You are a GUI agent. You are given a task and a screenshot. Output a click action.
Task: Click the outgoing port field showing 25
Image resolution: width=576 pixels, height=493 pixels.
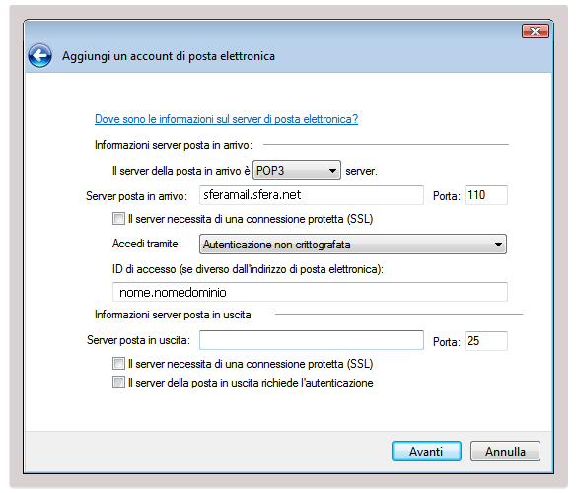point(485,341)
